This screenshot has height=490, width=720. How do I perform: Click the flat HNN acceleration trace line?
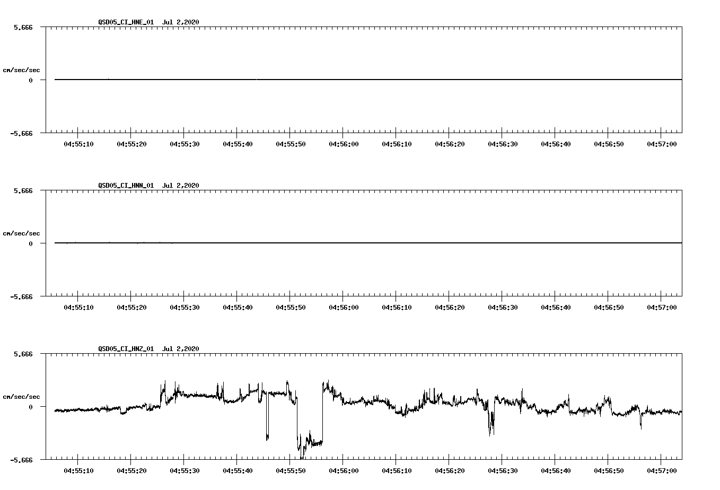pyautogui.click(x=368, y=243)
